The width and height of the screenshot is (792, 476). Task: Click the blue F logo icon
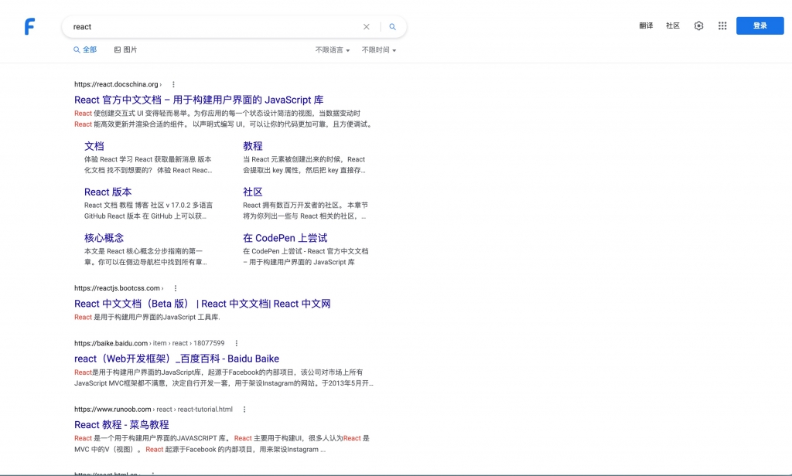click(30, 26)
